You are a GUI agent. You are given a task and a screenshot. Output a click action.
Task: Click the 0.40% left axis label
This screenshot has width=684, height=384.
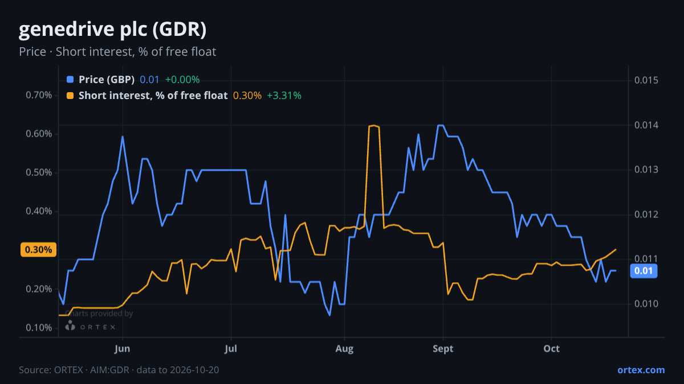tap(39, 211)
